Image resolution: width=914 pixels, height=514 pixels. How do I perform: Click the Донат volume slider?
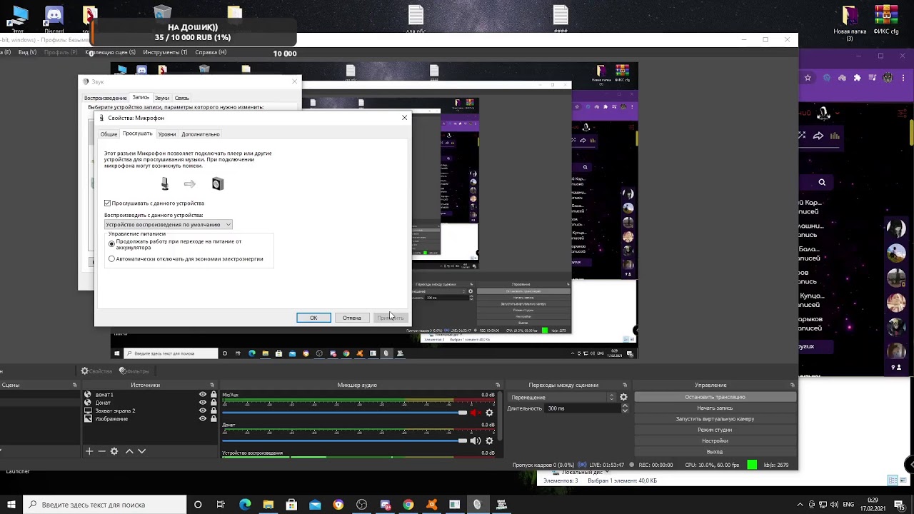tap(344, 440)
